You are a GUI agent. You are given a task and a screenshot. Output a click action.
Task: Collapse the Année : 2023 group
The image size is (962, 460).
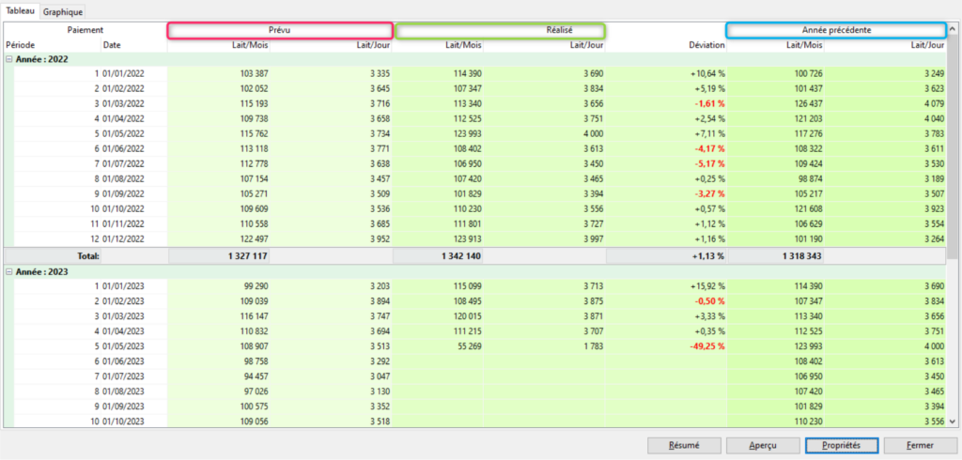pyautogui.click(x=9, y=271)
